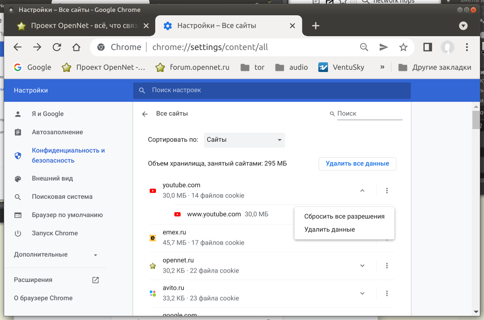Image resolution: width=484 pixels, height=320 pixels.
Task: Click the reload page icon
Action: [57, 47]
